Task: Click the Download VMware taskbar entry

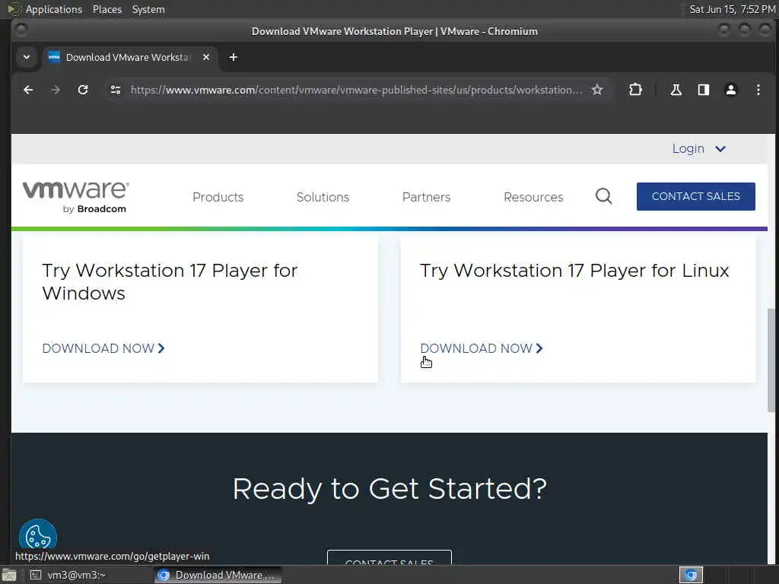Action: point(218,575)
